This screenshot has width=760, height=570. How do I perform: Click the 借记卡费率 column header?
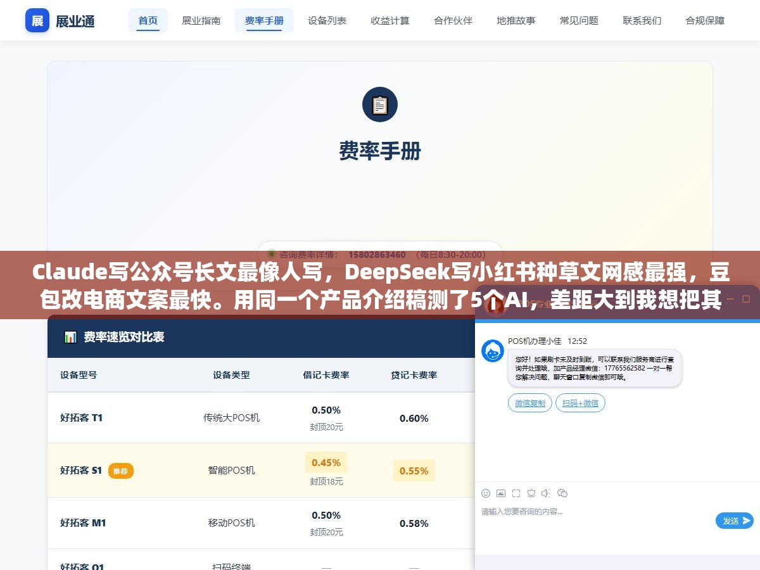pyautogui.click(x=326, y=375)
